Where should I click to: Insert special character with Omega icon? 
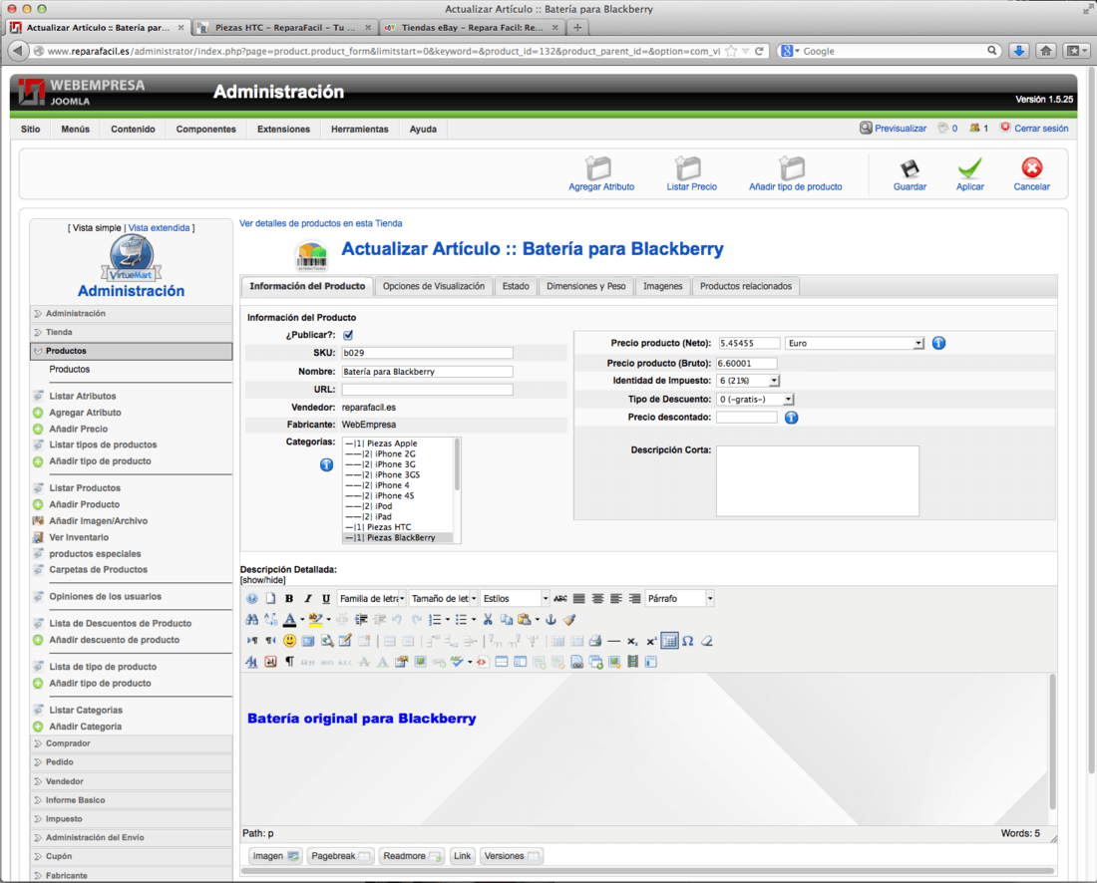point(688,641)
